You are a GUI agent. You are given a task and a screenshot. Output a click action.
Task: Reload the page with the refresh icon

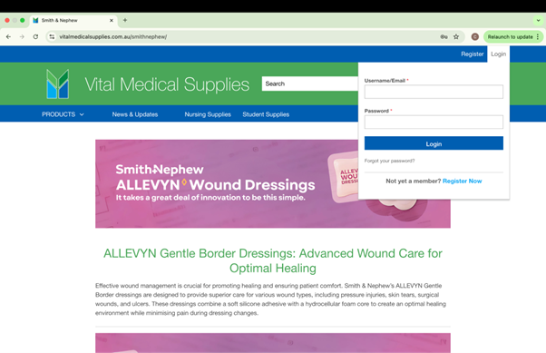[35, 36]
